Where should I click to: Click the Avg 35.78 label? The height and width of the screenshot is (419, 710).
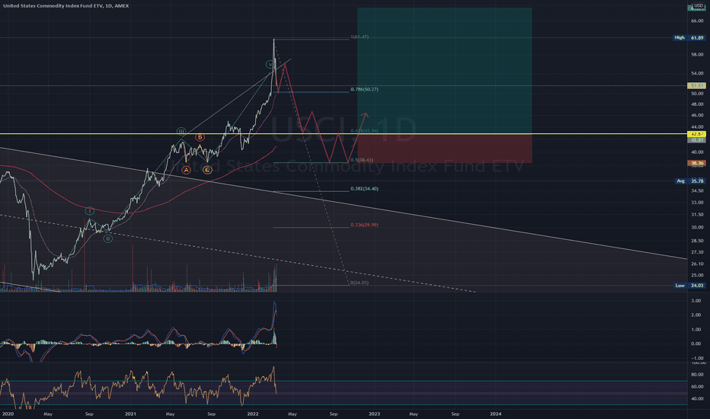[689, 181]
